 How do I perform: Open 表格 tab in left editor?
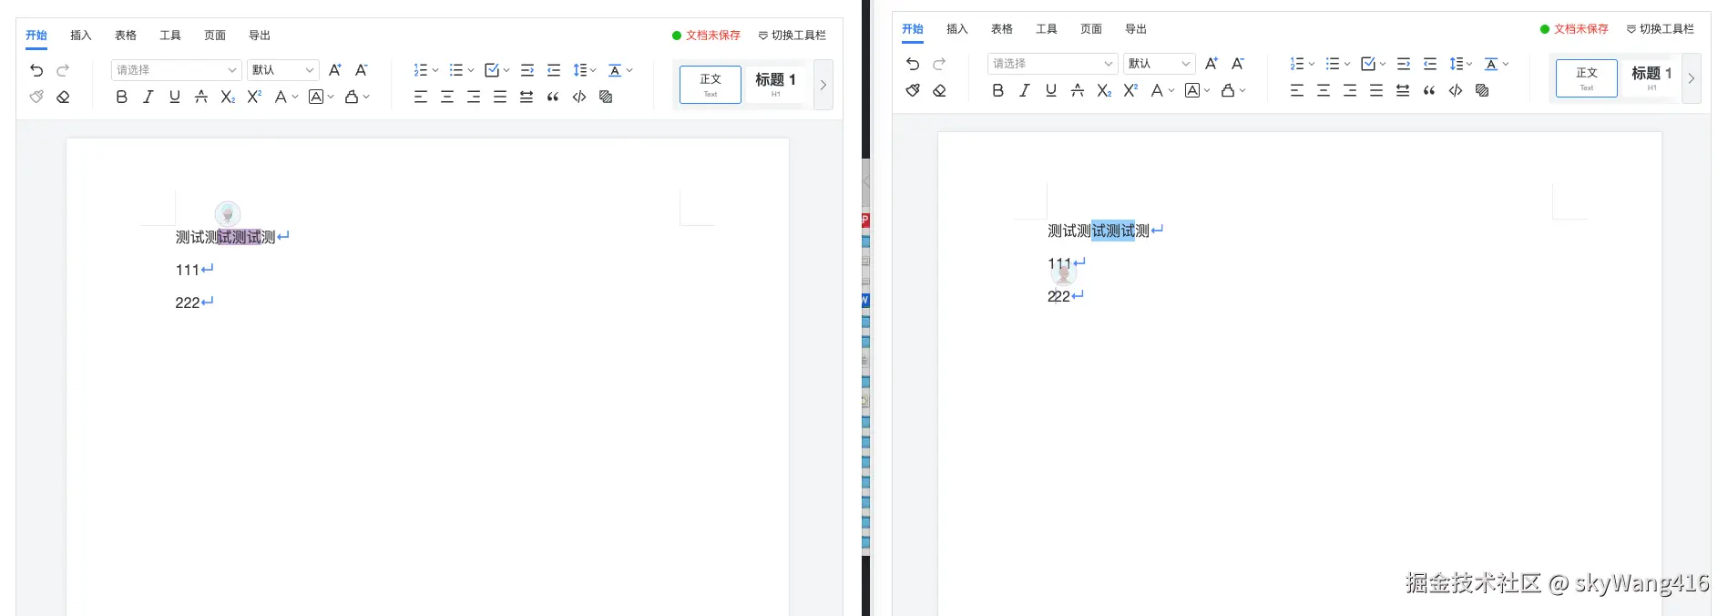coord(126,36)
